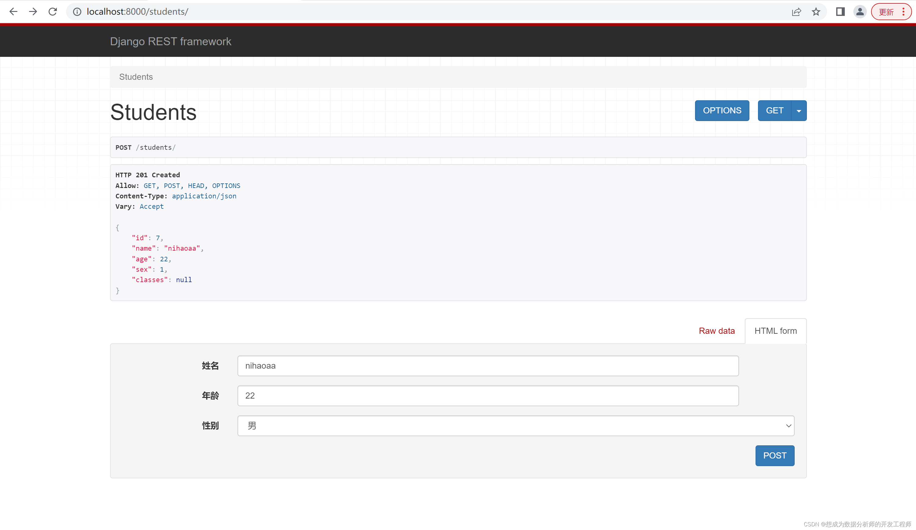Click the Students breadcrumb link

coord(136,77)
